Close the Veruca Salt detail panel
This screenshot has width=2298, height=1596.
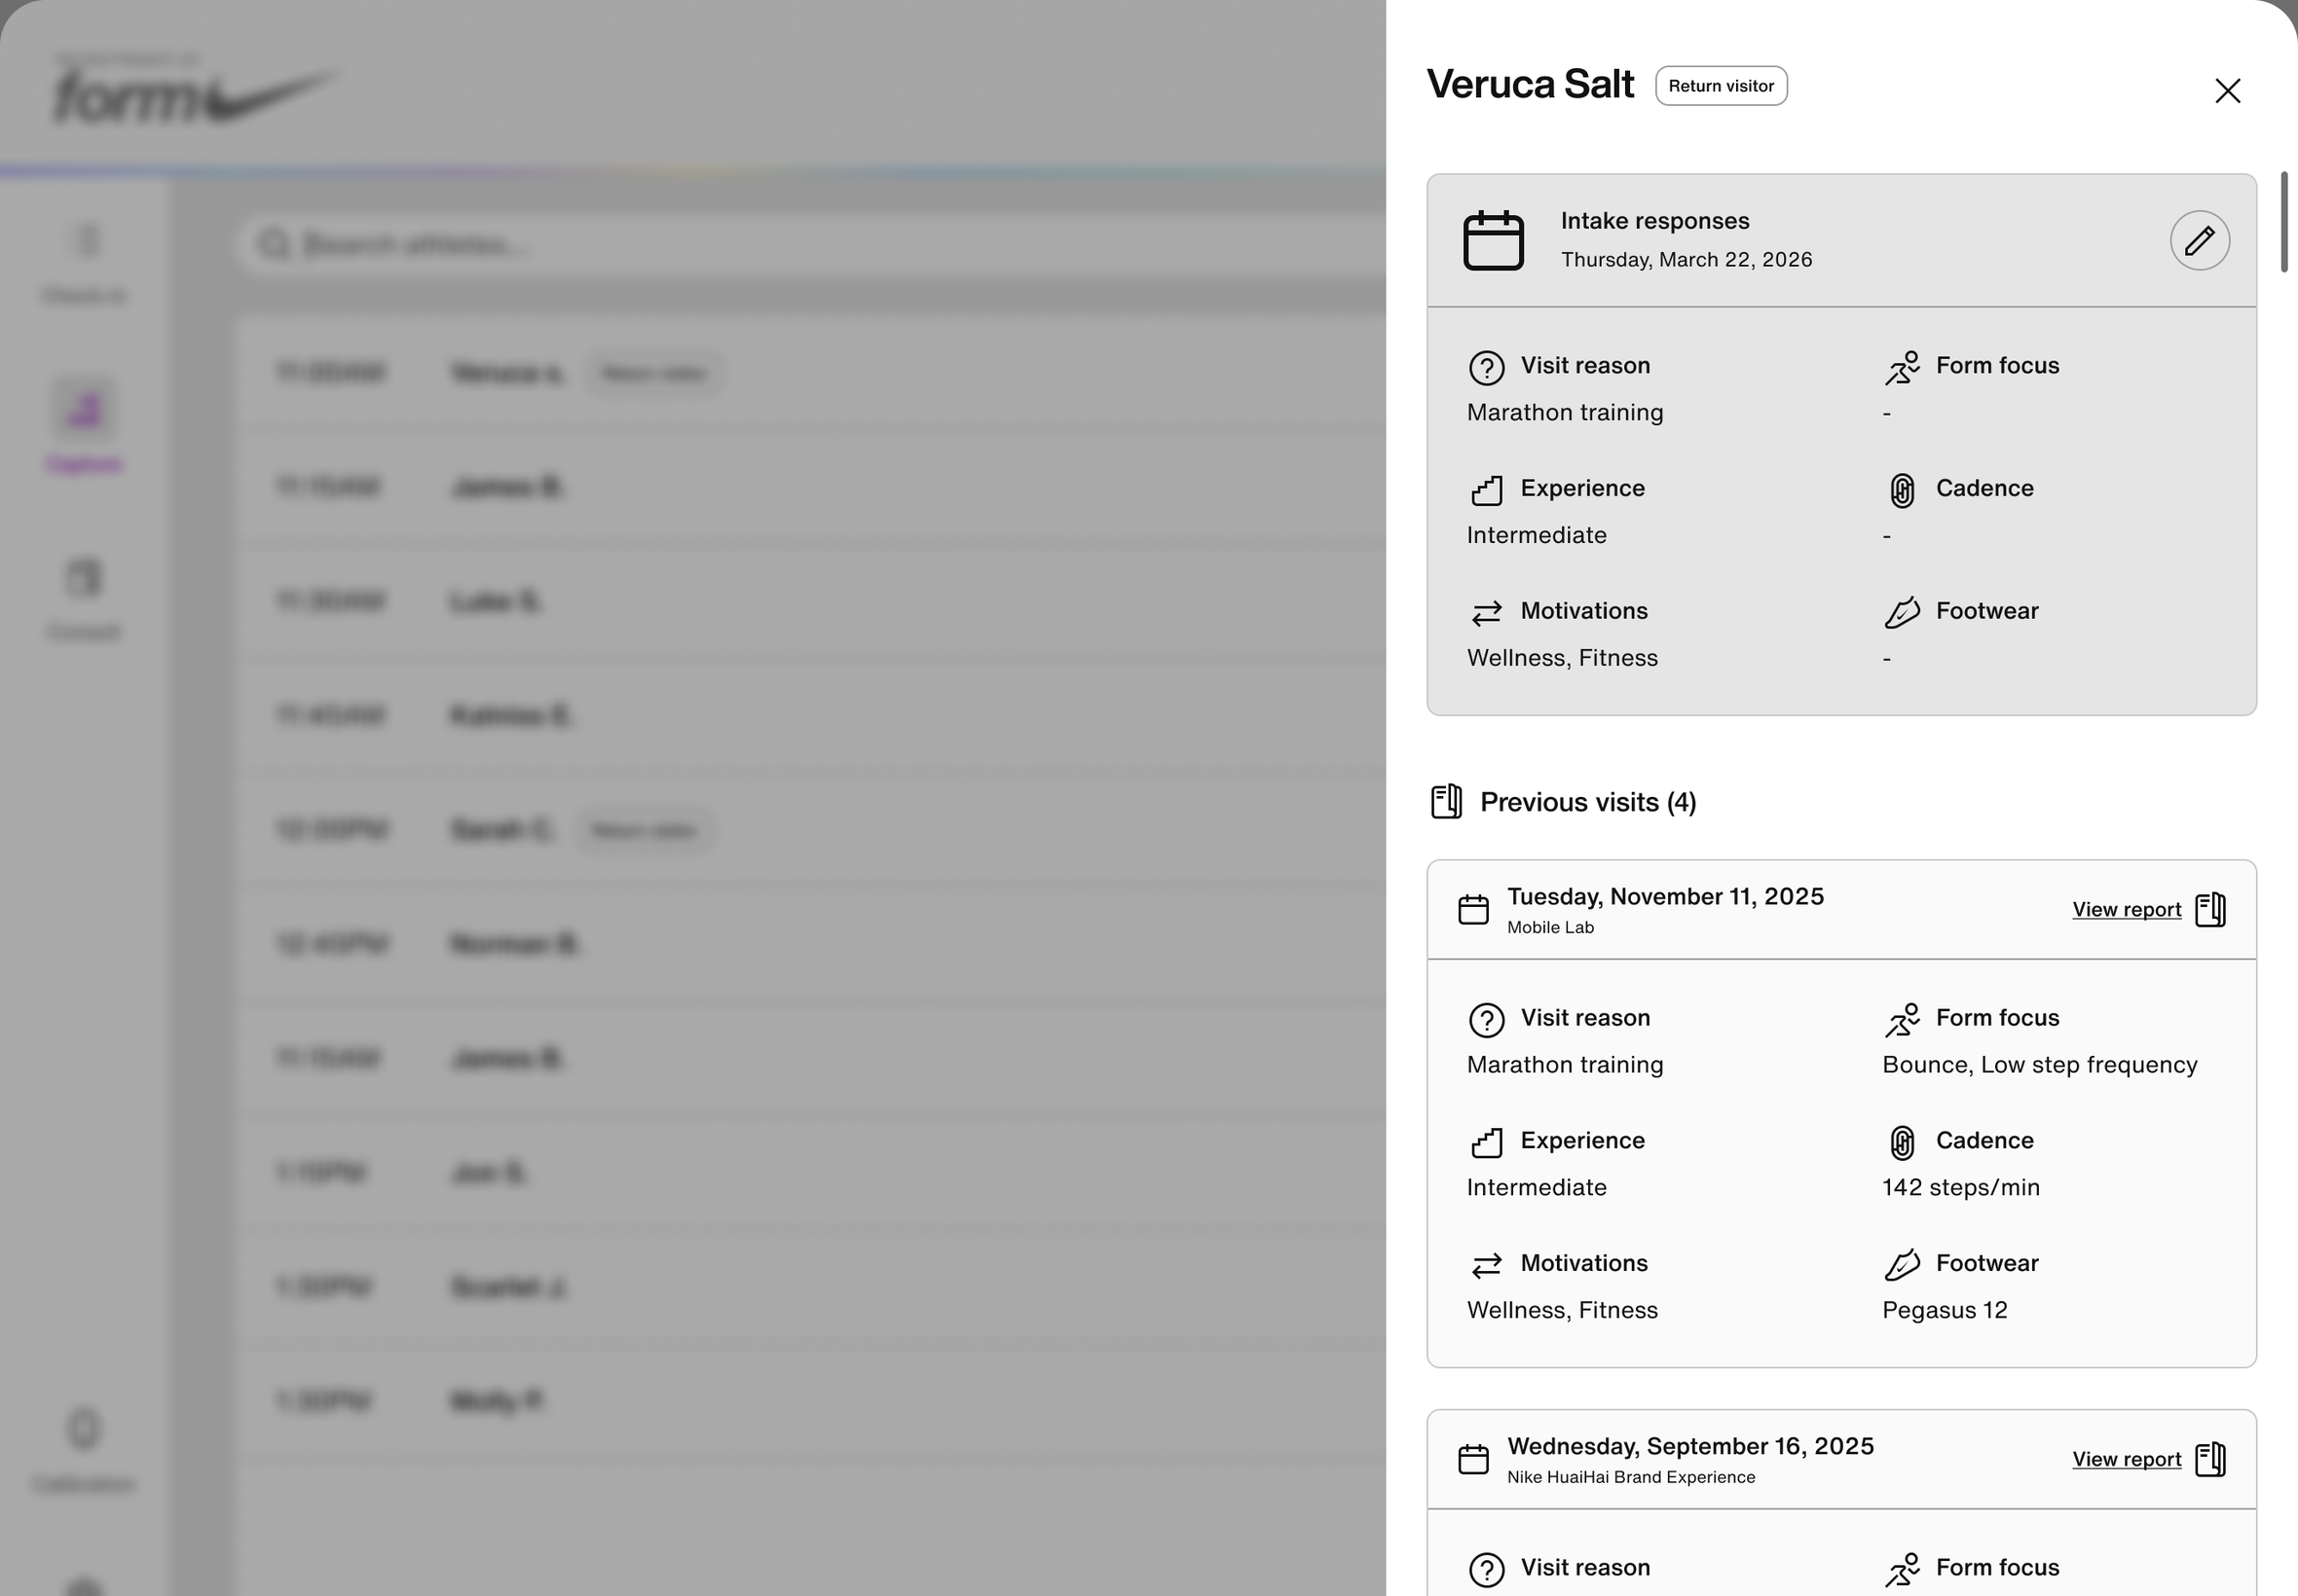(2227, 91)
